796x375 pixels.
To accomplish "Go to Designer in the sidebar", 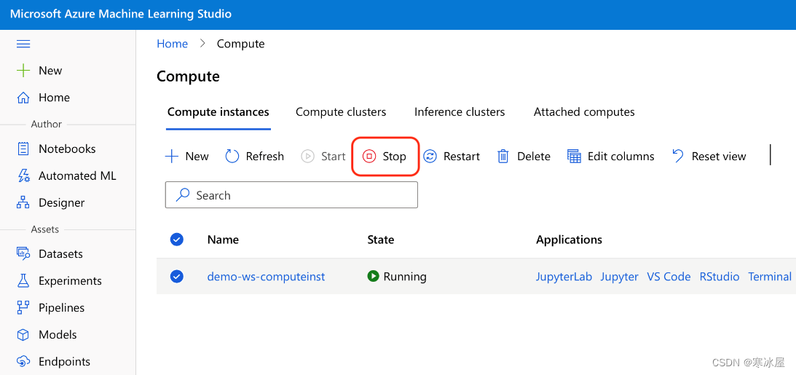I will point(61,202).
